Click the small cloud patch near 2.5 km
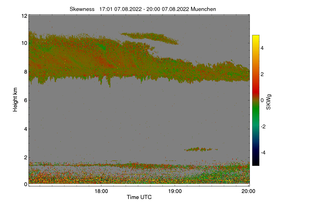This screenshot has width=328, height=219. [x=201, y=149]
